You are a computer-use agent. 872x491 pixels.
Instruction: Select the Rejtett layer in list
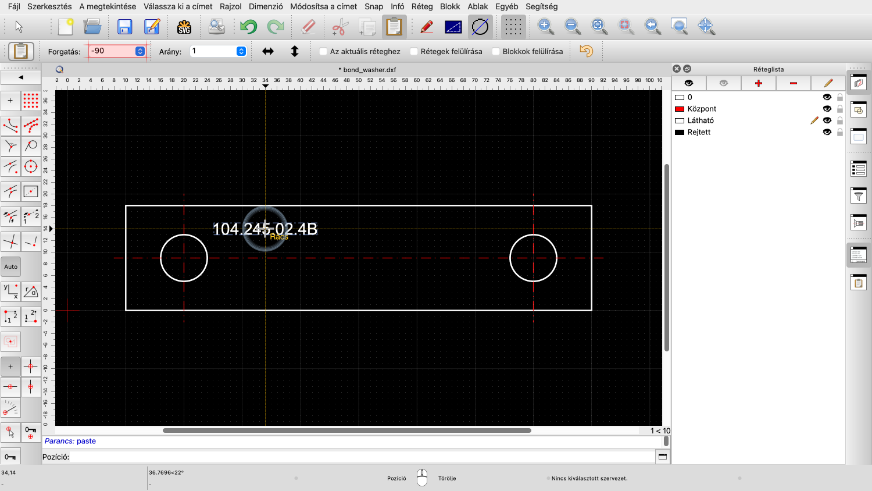coord(699,132)
